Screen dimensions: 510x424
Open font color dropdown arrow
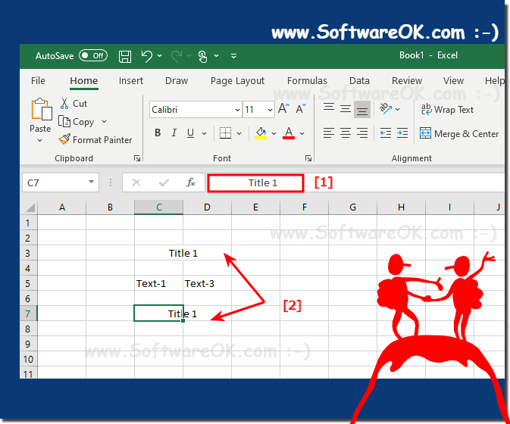pos(302,133)
